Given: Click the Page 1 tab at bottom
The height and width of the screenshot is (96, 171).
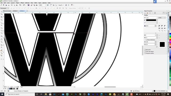Looking at the screenshot, I should point(22,87).
